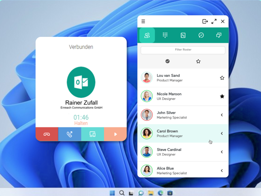Click Steve Cardinal's avatar

click(x=147, y=152)
